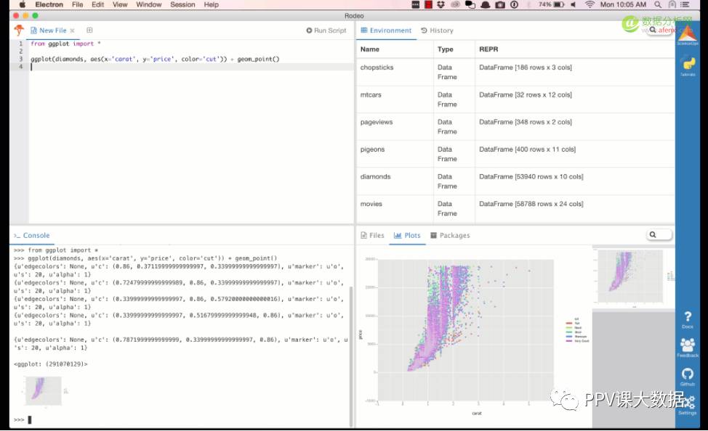
Task: Open the Help menu
Action: coord(211,4)
